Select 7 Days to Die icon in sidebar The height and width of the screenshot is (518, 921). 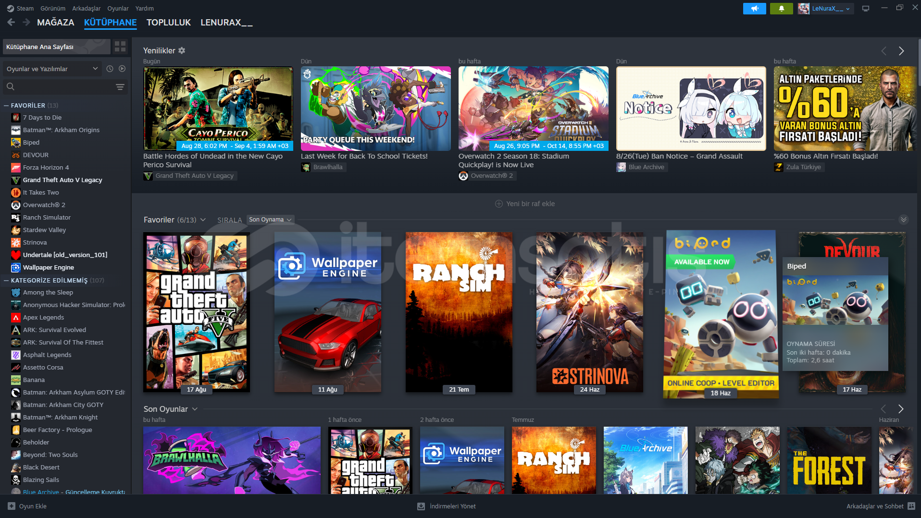pos(16,117)
